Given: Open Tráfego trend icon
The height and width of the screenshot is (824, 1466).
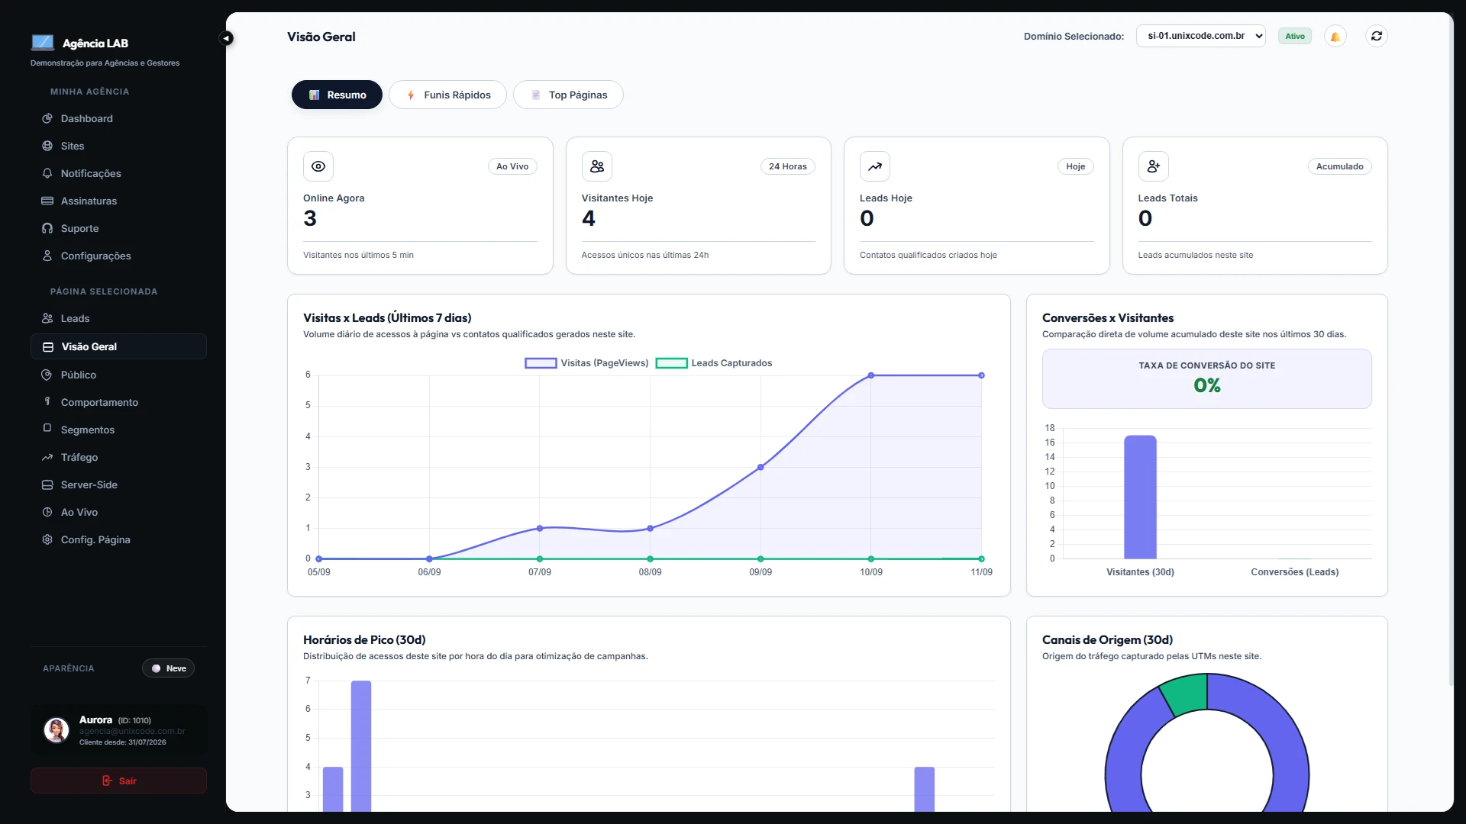Looking at the screenshot, I should (47, 457).
